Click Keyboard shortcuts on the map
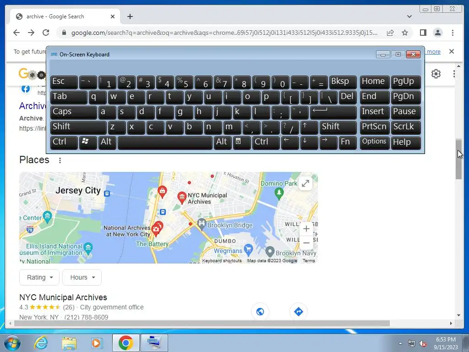Viewport: 469px width, 352px height. 222,261
